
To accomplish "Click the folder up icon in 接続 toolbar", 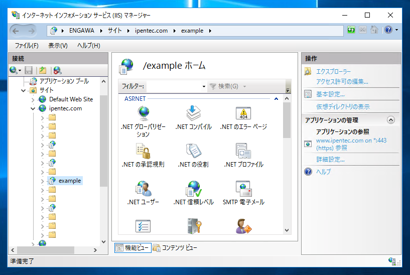I will coord(43,70).
